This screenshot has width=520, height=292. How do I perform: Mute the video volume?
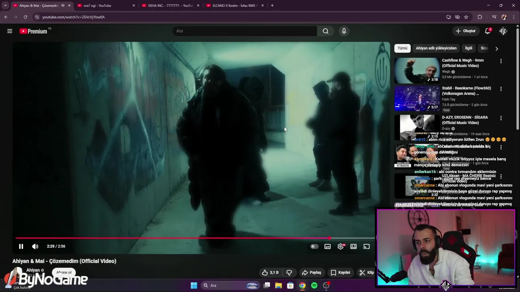(x=35, y=246)
